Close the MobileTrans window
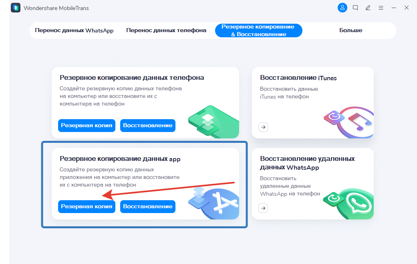The width and height of the screenshot is (417, 264). point(406,8)
